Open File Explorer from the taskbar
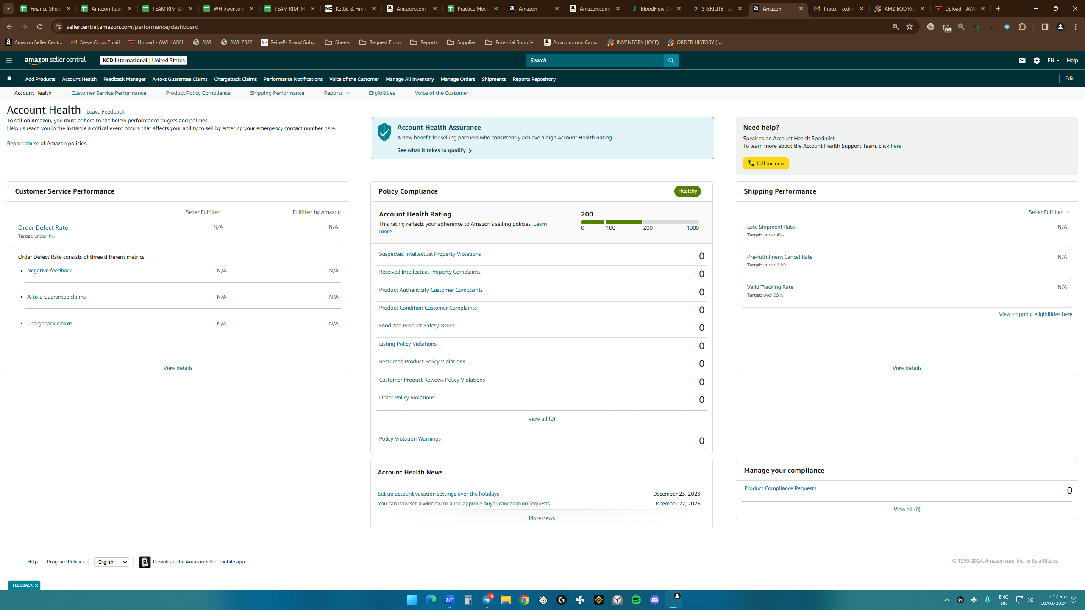The image size is (1085, 610). (506, 600)
